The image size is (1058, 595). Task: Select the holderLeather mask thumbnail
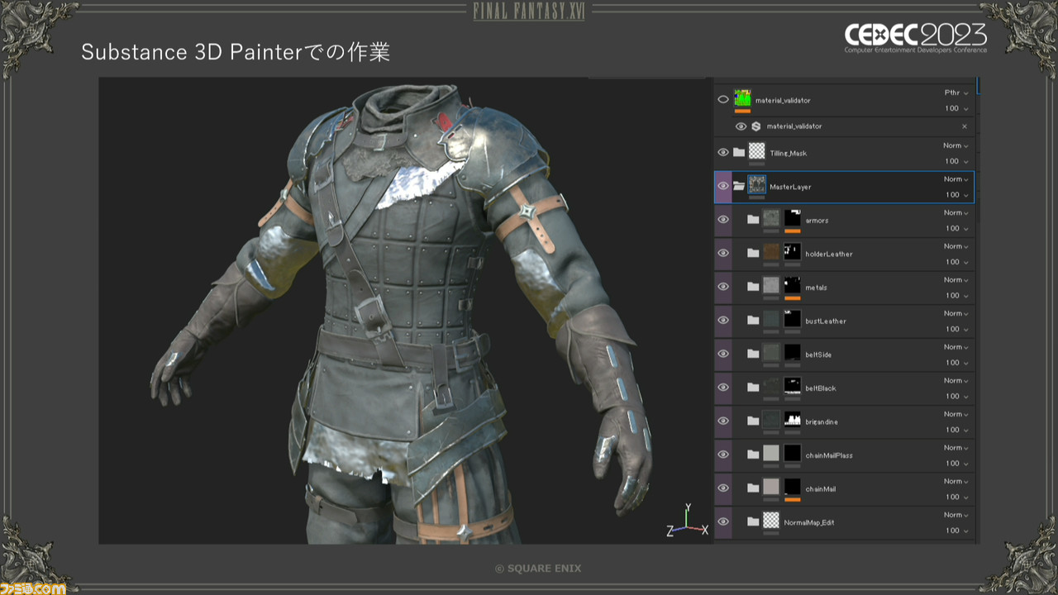click(793, 252)
